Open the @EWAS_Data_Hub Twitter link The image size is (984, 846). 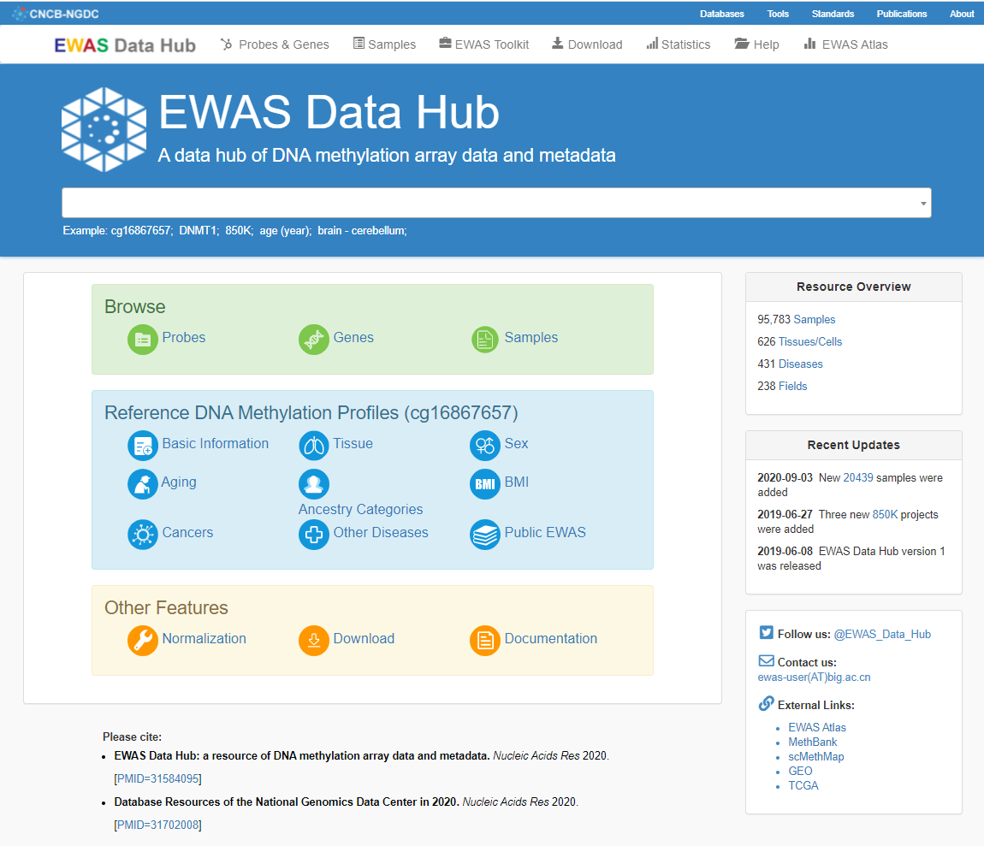[x=882, y=634]
